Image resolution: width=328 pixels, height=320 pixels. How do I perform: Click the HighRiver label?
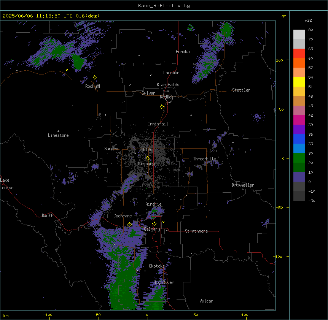tap(164, 282)
